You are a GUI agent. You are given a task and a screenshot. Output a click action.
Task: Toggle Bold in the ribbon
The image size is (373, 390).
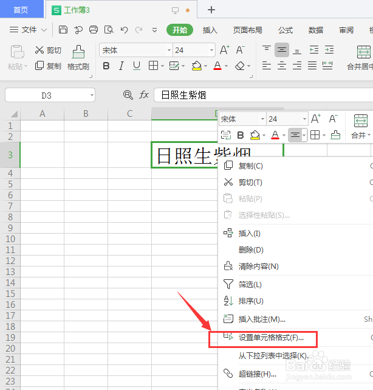106,66
